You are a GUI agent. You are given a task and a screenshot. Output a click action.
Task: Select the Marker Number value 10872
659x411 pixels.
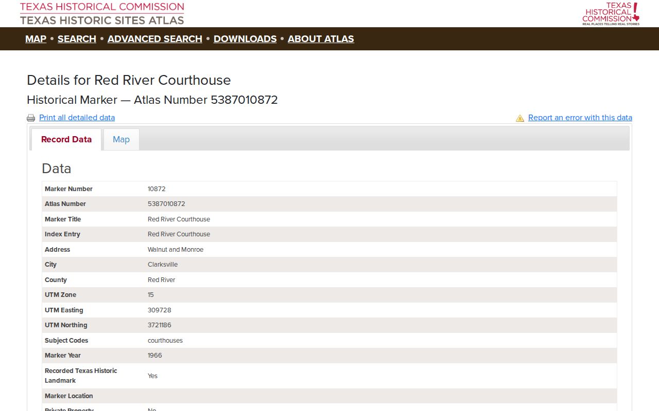click(157, 189)
